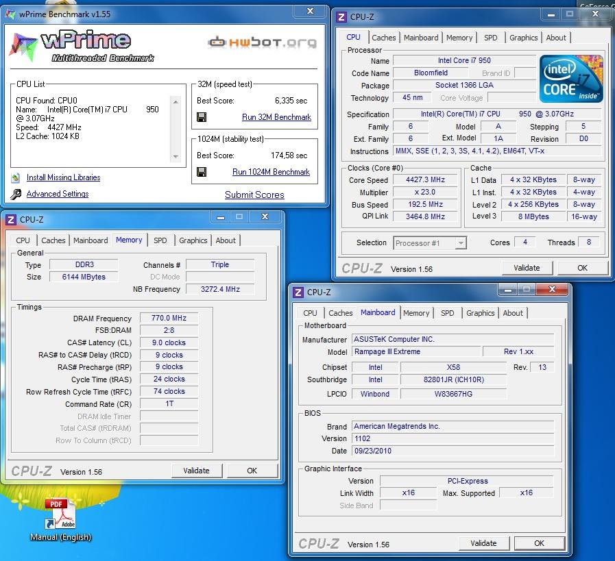
Task: Click Validate in the Memory window
Action: coord(196,471)
